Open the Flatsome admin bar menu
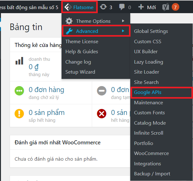The height and width of the screenshot is (181, 193). pyautogui.click(x=80, y=7)
